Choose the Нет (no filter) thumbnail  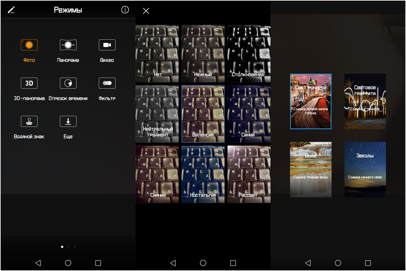click(157, 54)
